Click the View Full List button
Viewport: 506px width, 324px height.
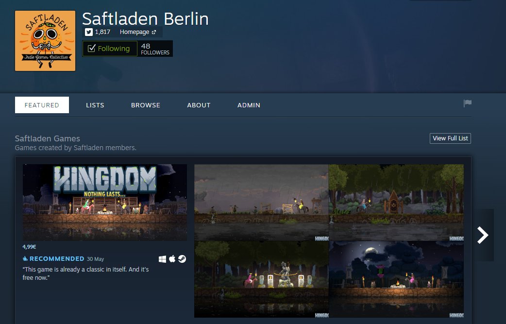(x=450, y=138)
